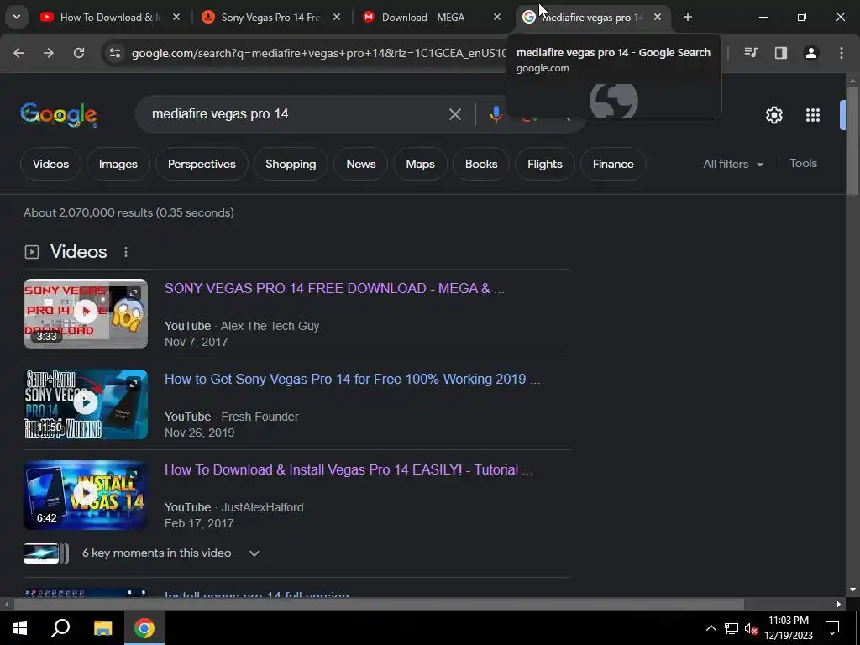Open the Google apps grid
The width and height of the screenshot is (860, 645).
(x=813, y=114)
